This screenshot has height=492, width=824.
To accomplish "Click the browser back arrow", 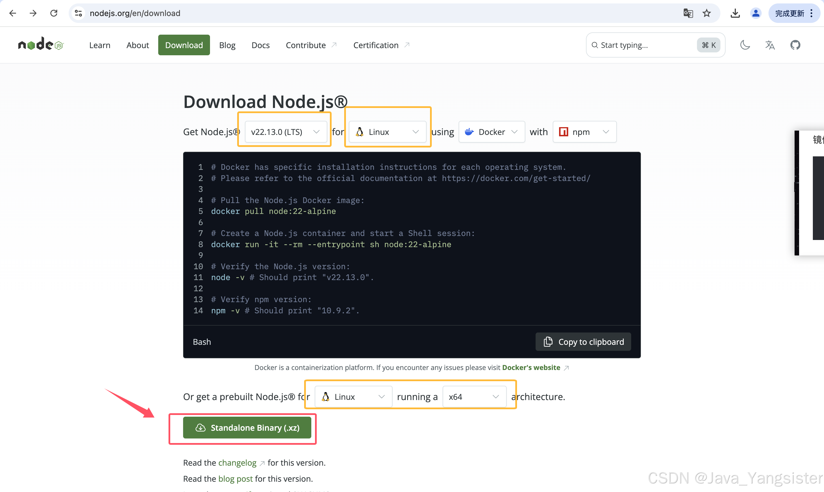I will [x=13, y=13].
